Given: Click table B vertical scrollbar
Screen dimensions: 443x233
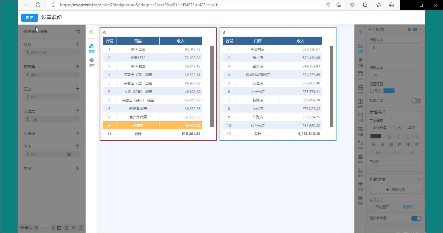Looking at the screenshot, I should (x=332, y=86).
